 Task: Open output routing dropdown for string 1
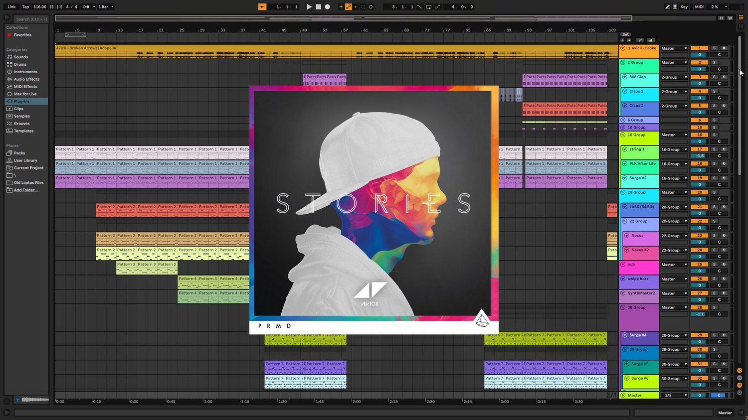(x=674, y=149)
